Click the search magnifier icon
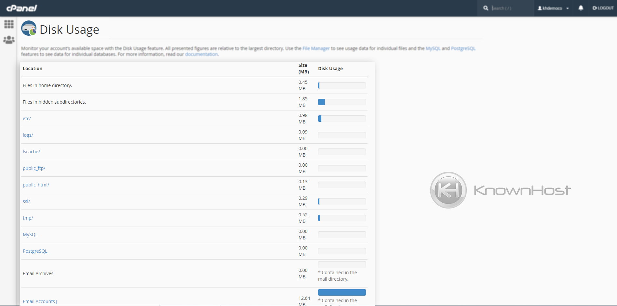The image size is (617, 306). 486,8
